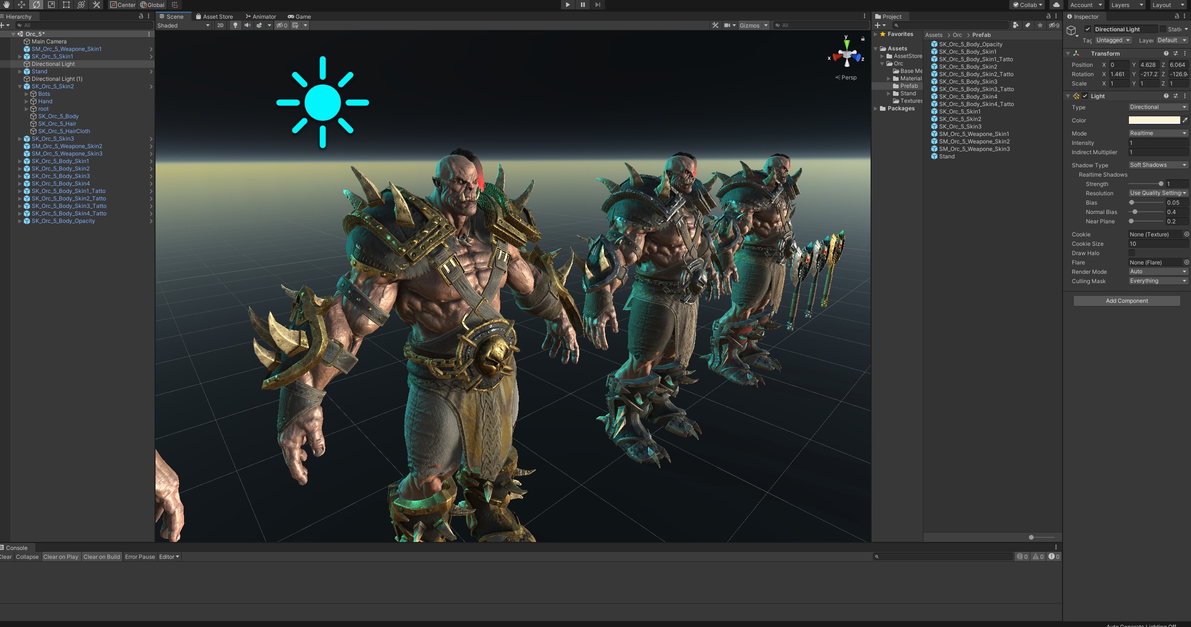Toggle the Light component enabled checkbox
1191x627 pixels.
coord(1085,96)
